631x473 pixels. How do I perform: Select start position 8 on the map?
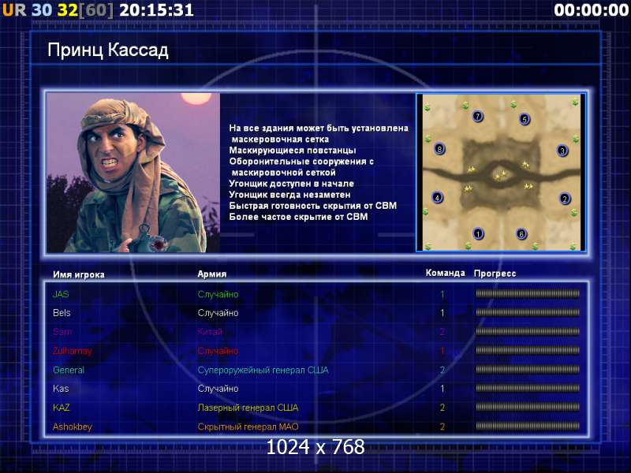[439, 149]
